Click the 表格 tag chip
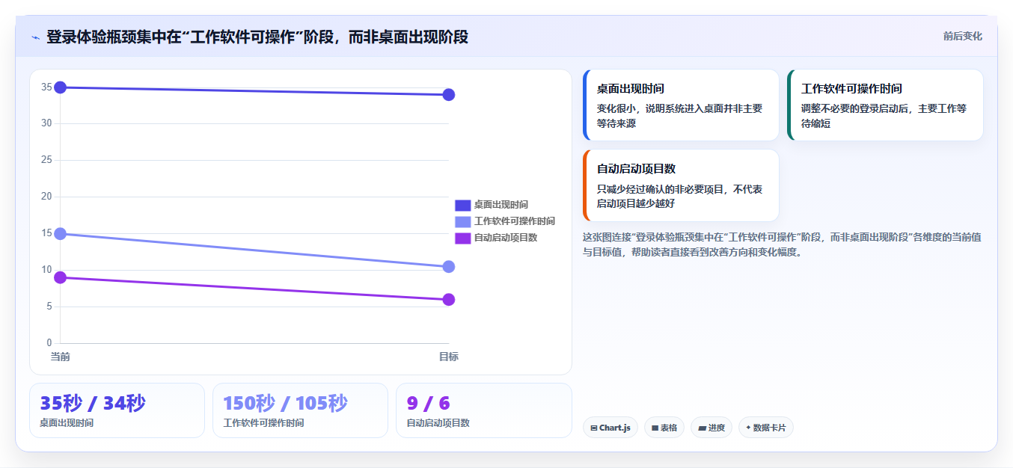Image resolution: width=1013 pixels, height=468 pixels. [x=664, y=428]
